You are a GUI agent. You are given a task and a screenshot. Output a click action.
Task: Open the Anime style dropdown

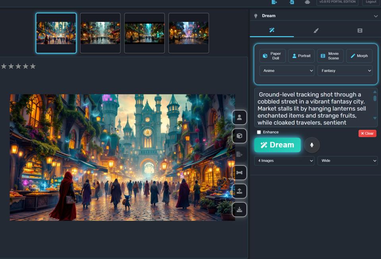(x=286, y=70)
